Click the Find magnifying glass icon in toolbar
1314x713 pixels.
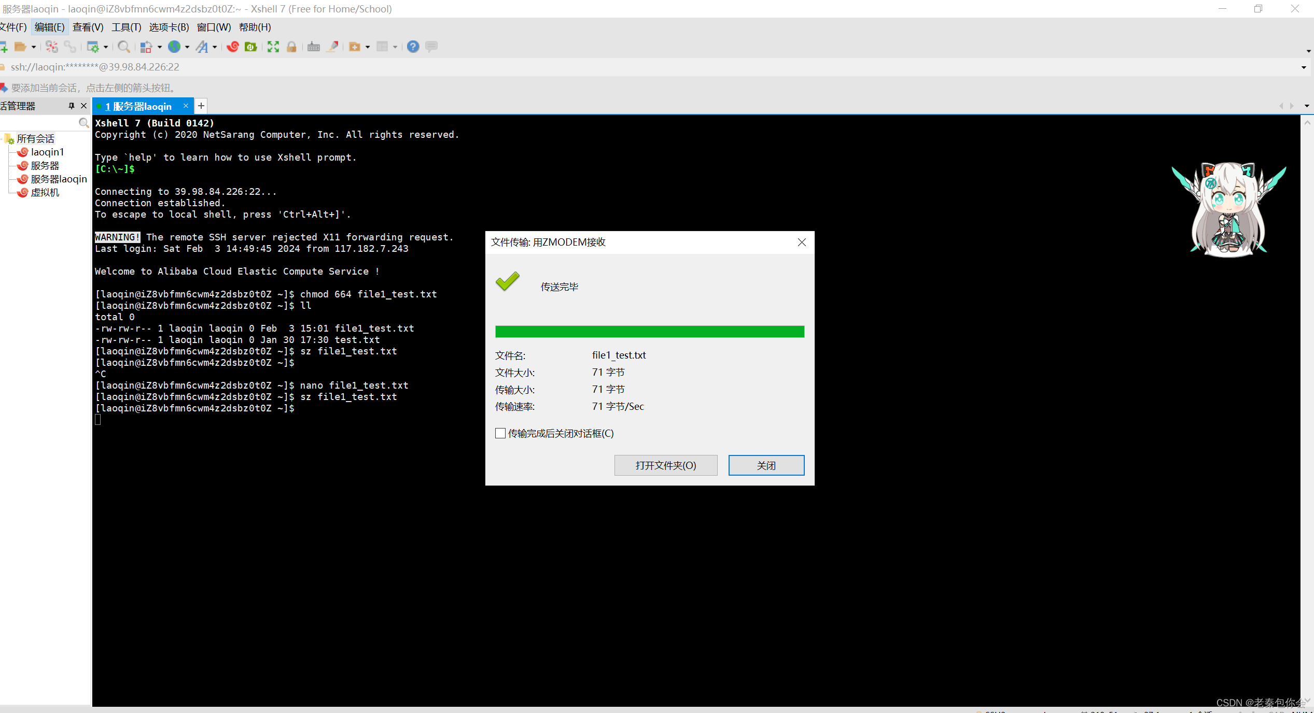point(124,47)
